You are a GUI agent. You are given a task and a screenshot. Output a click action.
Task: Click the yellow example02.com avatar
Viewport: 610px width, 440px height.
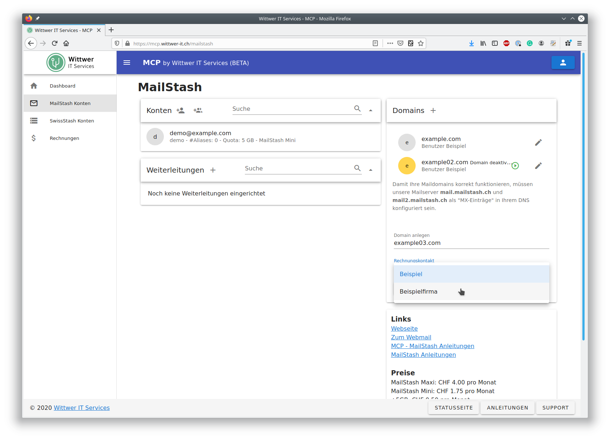point(407,166)
